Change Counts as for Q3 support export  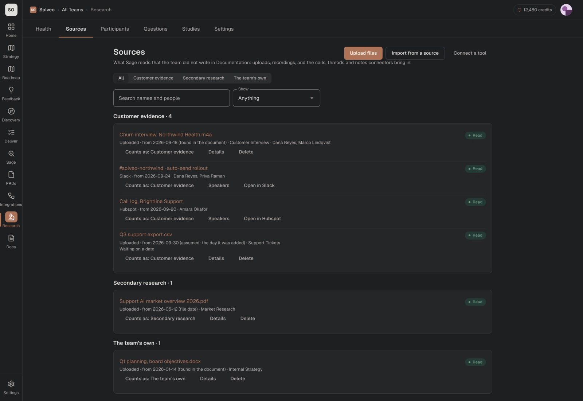(159, 258)
